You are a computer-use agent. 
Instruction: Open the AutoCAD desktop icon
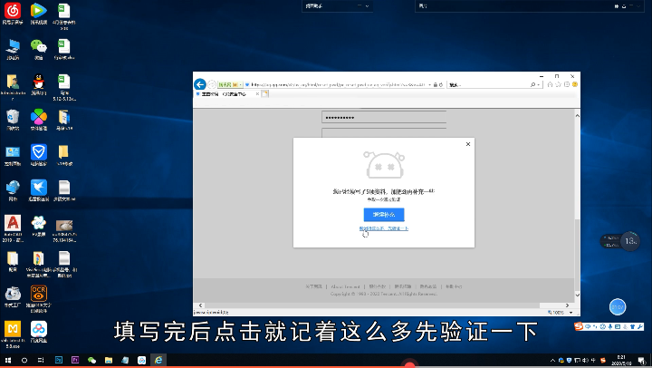(13, 223)
